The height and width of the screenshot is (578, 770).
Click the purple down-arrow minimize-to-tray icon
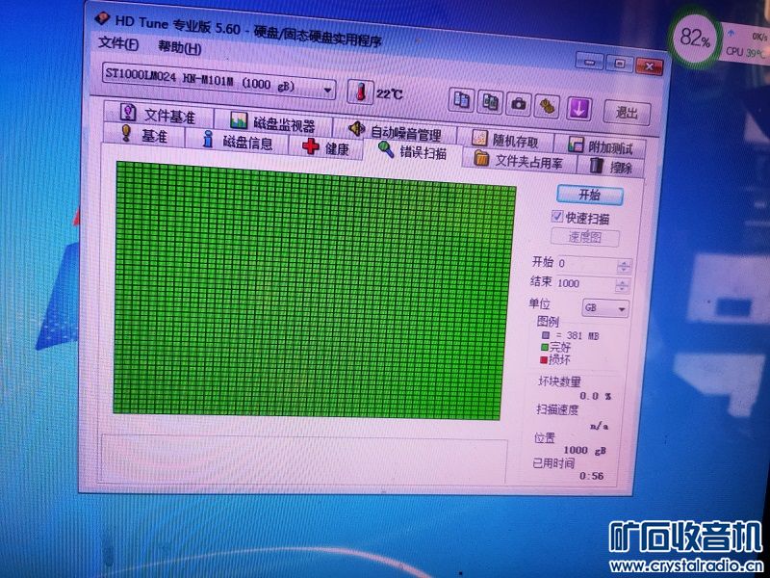click(578, 108)
